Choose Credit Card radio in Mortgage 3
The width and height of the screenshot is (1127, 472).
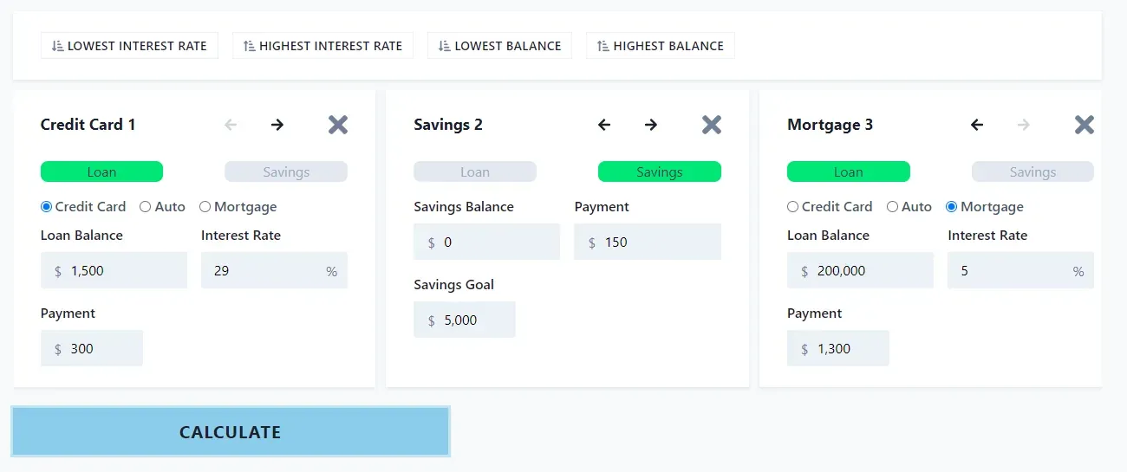tap(793, 207)
